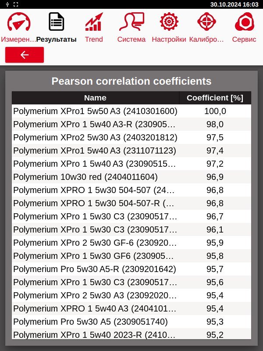This screenshot has width=263, height=351.
Task: Open the Сервис icon
Action: click(x=245, y=21)
